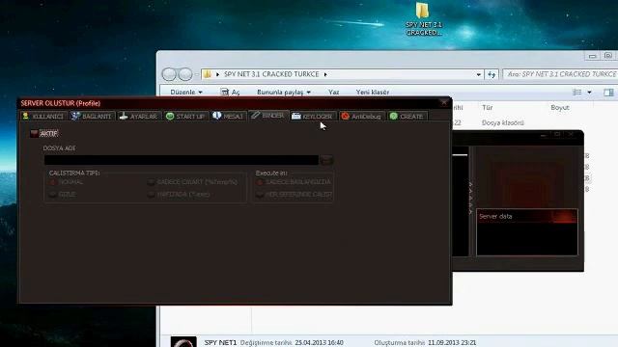Click the change view icon in Explorer
Image resolution: width=618 pixels, height=347 pixels.
(577, 93)
